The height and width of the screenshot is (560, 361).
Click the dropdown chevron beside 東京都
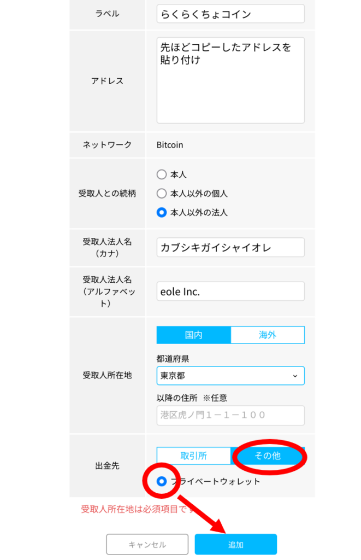tap(295, 376)
